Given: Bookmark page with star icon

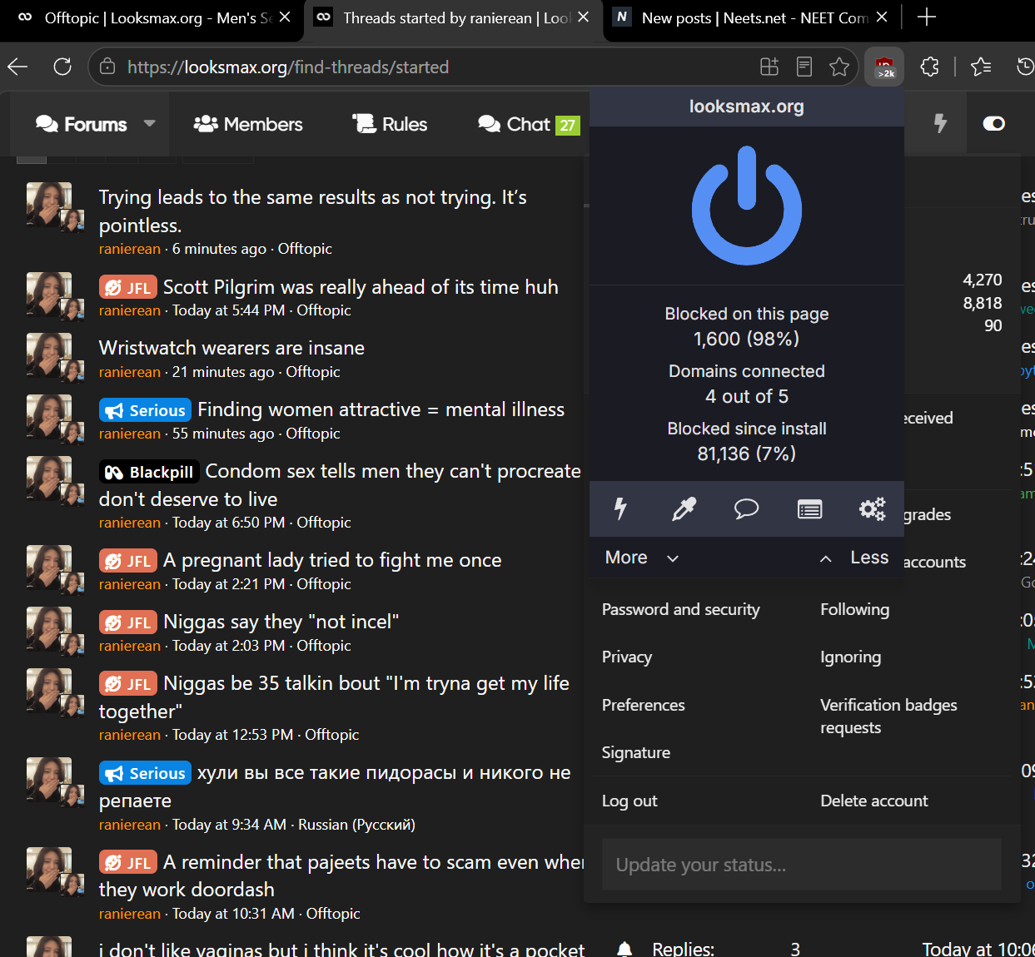Looking at the screenshot, I should [x=839, y=67].
